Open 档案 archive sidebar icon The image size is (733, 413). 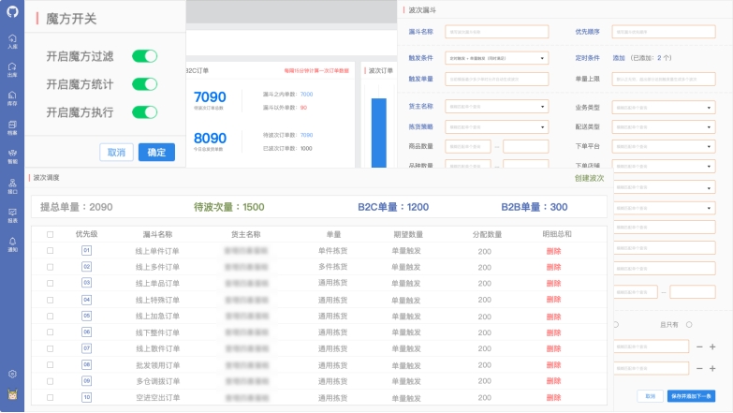(12, 127)
